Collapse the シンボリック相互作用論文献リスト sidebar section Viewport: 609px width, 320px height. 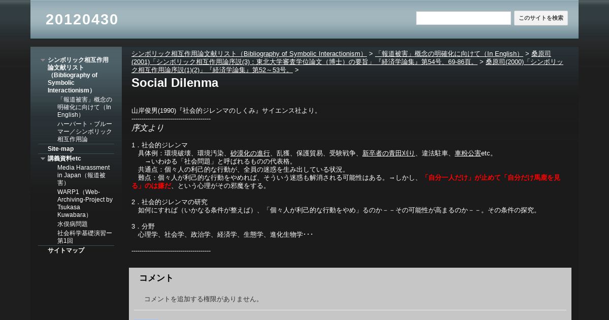click(x=43, y=60)
